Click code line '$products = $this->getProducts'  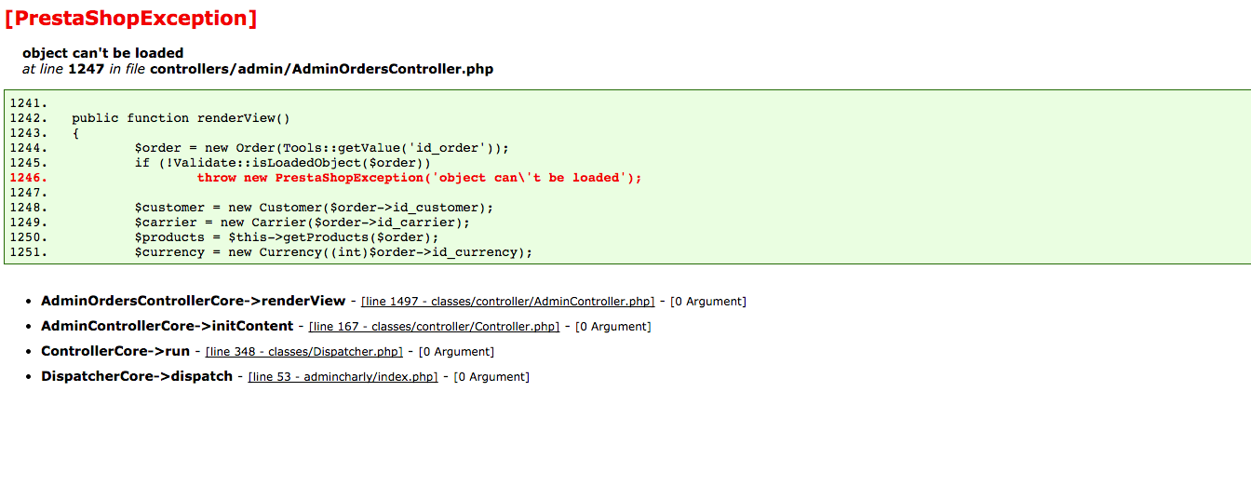pyautogui.click(x=287, y=237)
